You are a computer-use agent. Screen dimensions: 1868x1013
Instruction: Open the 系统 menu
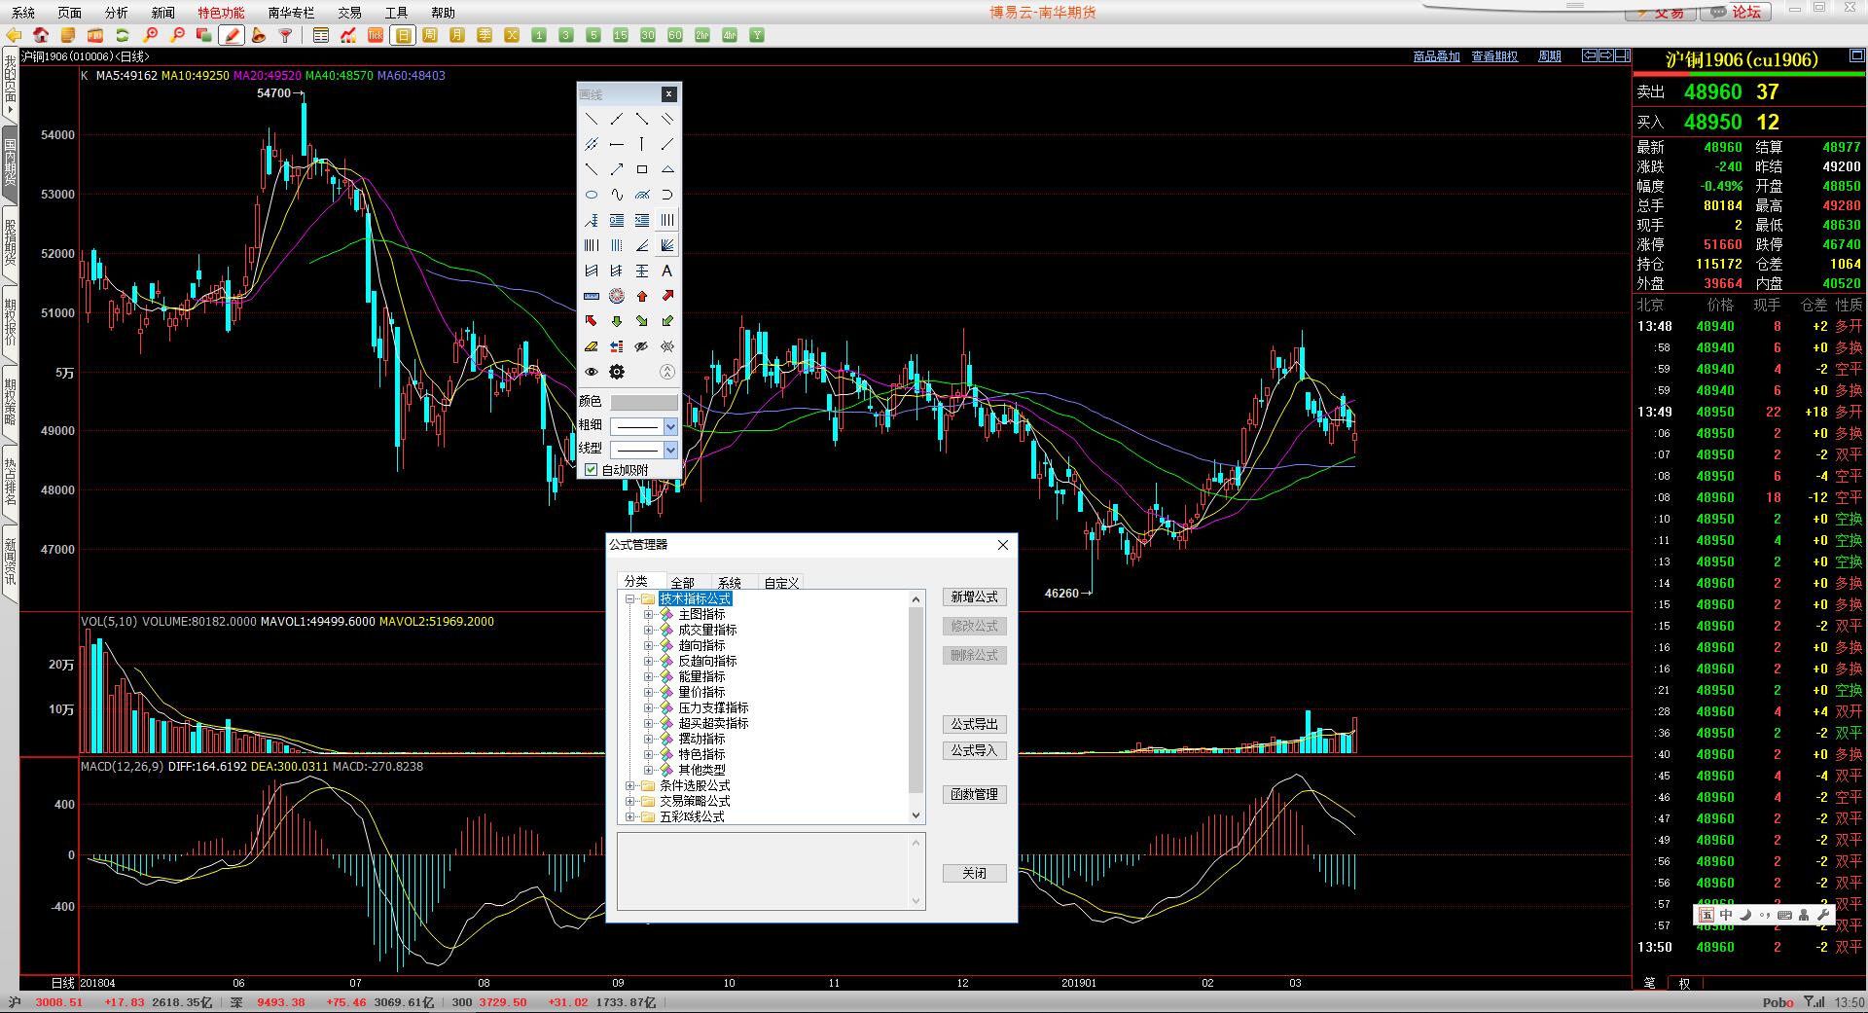[x=23, y=13]
